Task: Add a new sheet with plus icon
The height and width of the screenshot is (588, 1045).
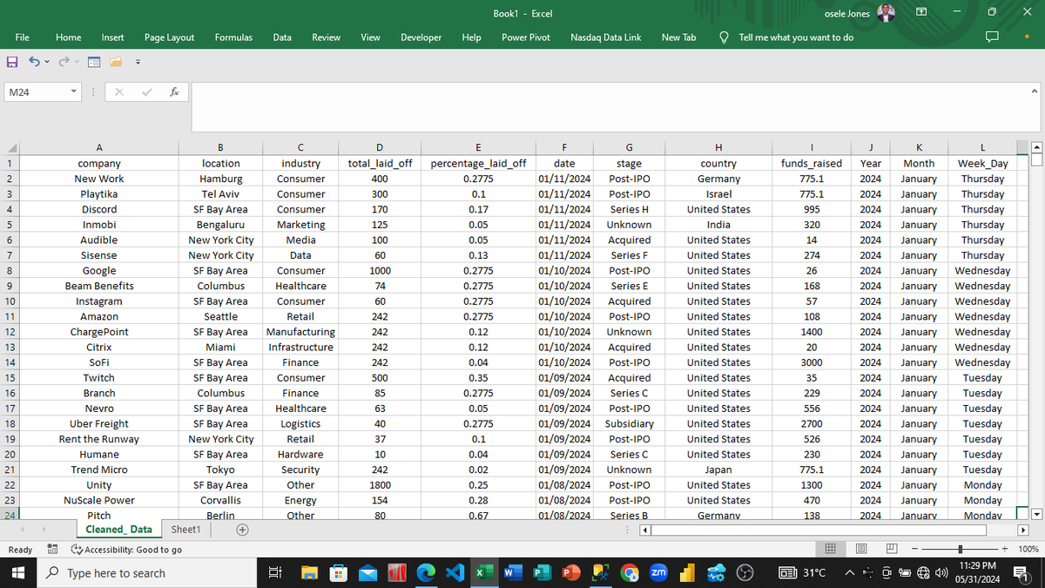Action: [243, 529]
